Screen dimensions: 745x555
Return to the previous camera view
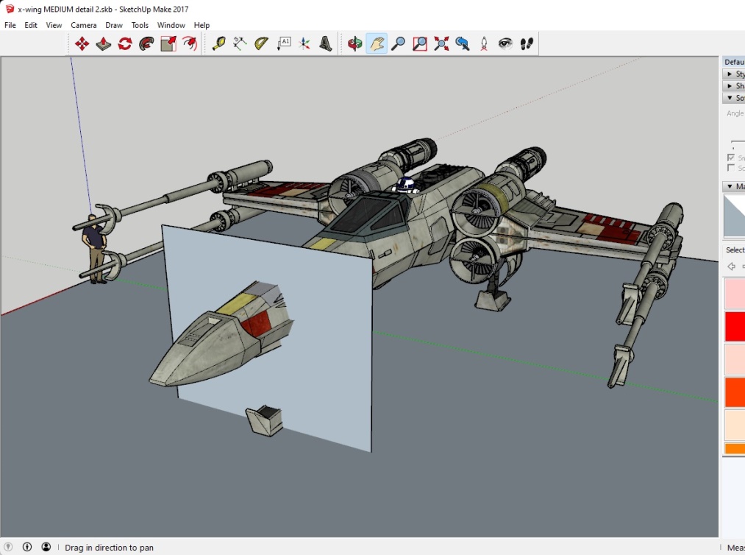(x=463, y=43)
